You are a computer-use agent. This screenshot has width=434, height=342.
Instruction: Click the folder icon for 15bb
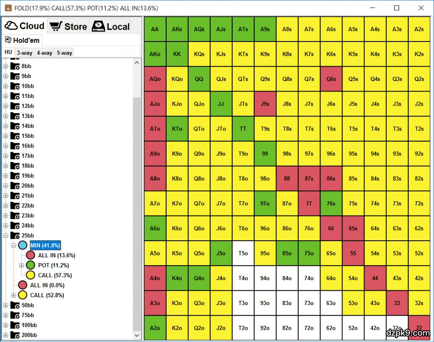[15, 136]
